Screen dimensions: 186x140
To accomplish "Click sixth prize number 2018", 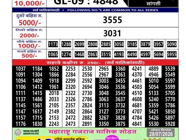I will [54, 93].
